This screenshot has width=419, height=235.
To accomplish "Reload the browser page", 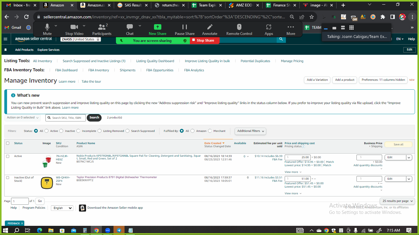I will pyautogui.click(x=26, y=17).
